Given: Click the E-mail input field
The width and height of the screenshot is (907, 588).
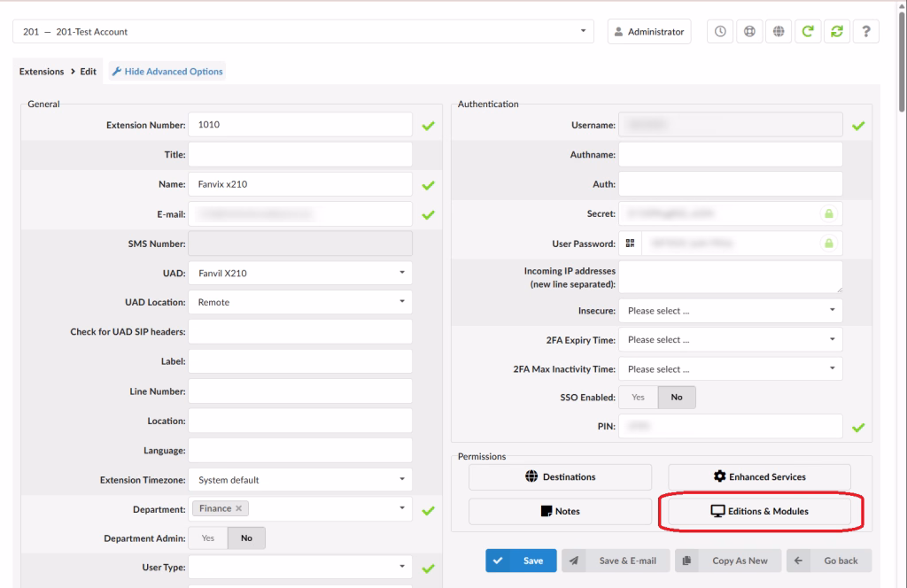Looking at the screenshot, I should coord(300,214).
